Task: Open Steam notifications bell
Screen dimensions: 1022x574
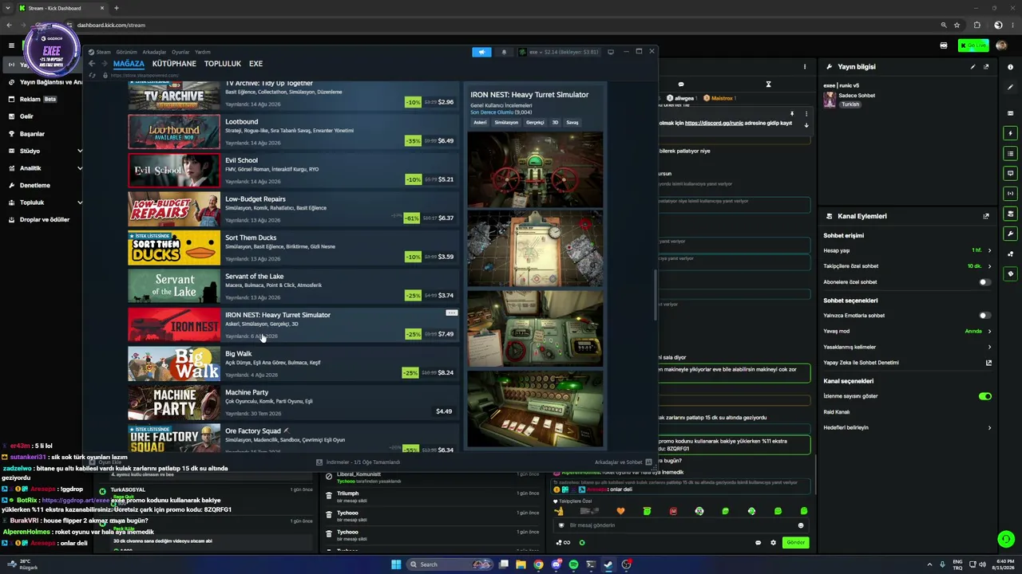Action: click(504, 52)
